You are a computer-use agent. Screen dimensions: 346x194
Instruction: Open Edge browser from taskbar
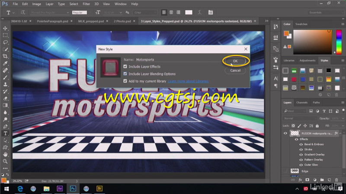tap(20, 188)
